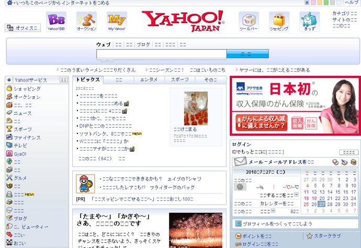Select the orange page color theme swatch

(320, 3)
